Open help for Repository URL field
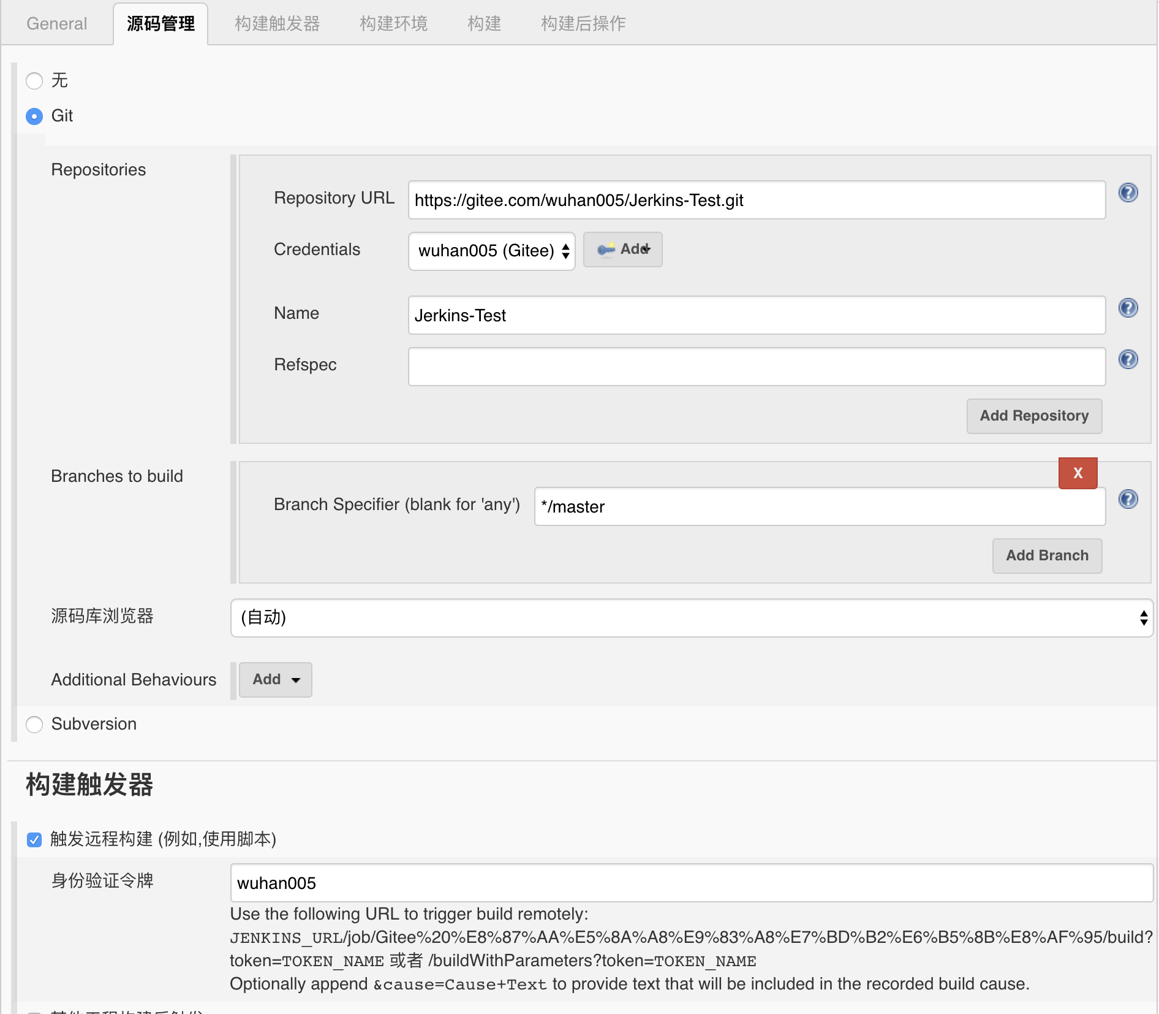This screenshot has height=1014, width=1159. [x=1128, y=193]
